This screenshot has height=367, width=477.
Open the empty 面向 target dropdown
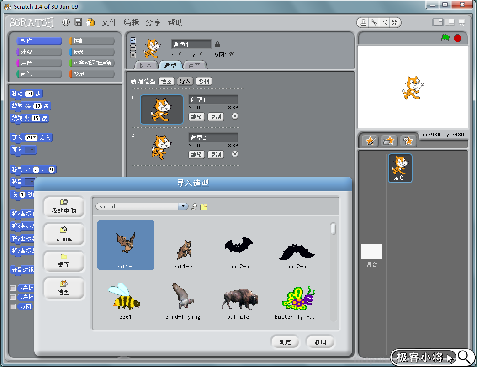pos(31,150)
